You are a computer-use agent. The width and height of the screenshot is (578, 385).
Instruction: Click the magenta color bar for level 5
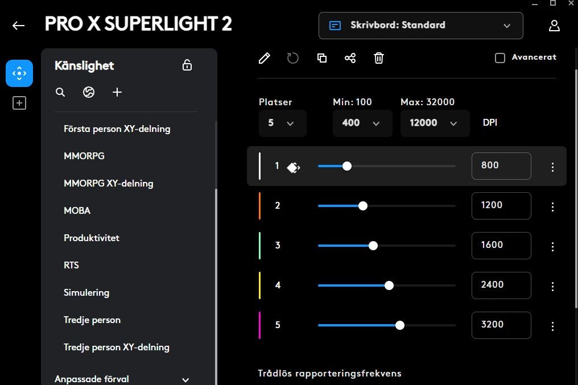259,325
